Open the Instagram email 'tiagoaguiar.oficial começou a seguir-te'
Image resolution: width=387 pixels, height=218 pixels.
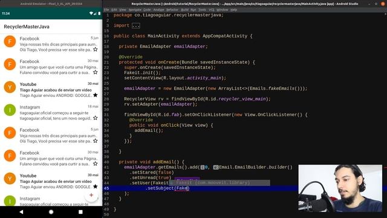click(51, 113)
